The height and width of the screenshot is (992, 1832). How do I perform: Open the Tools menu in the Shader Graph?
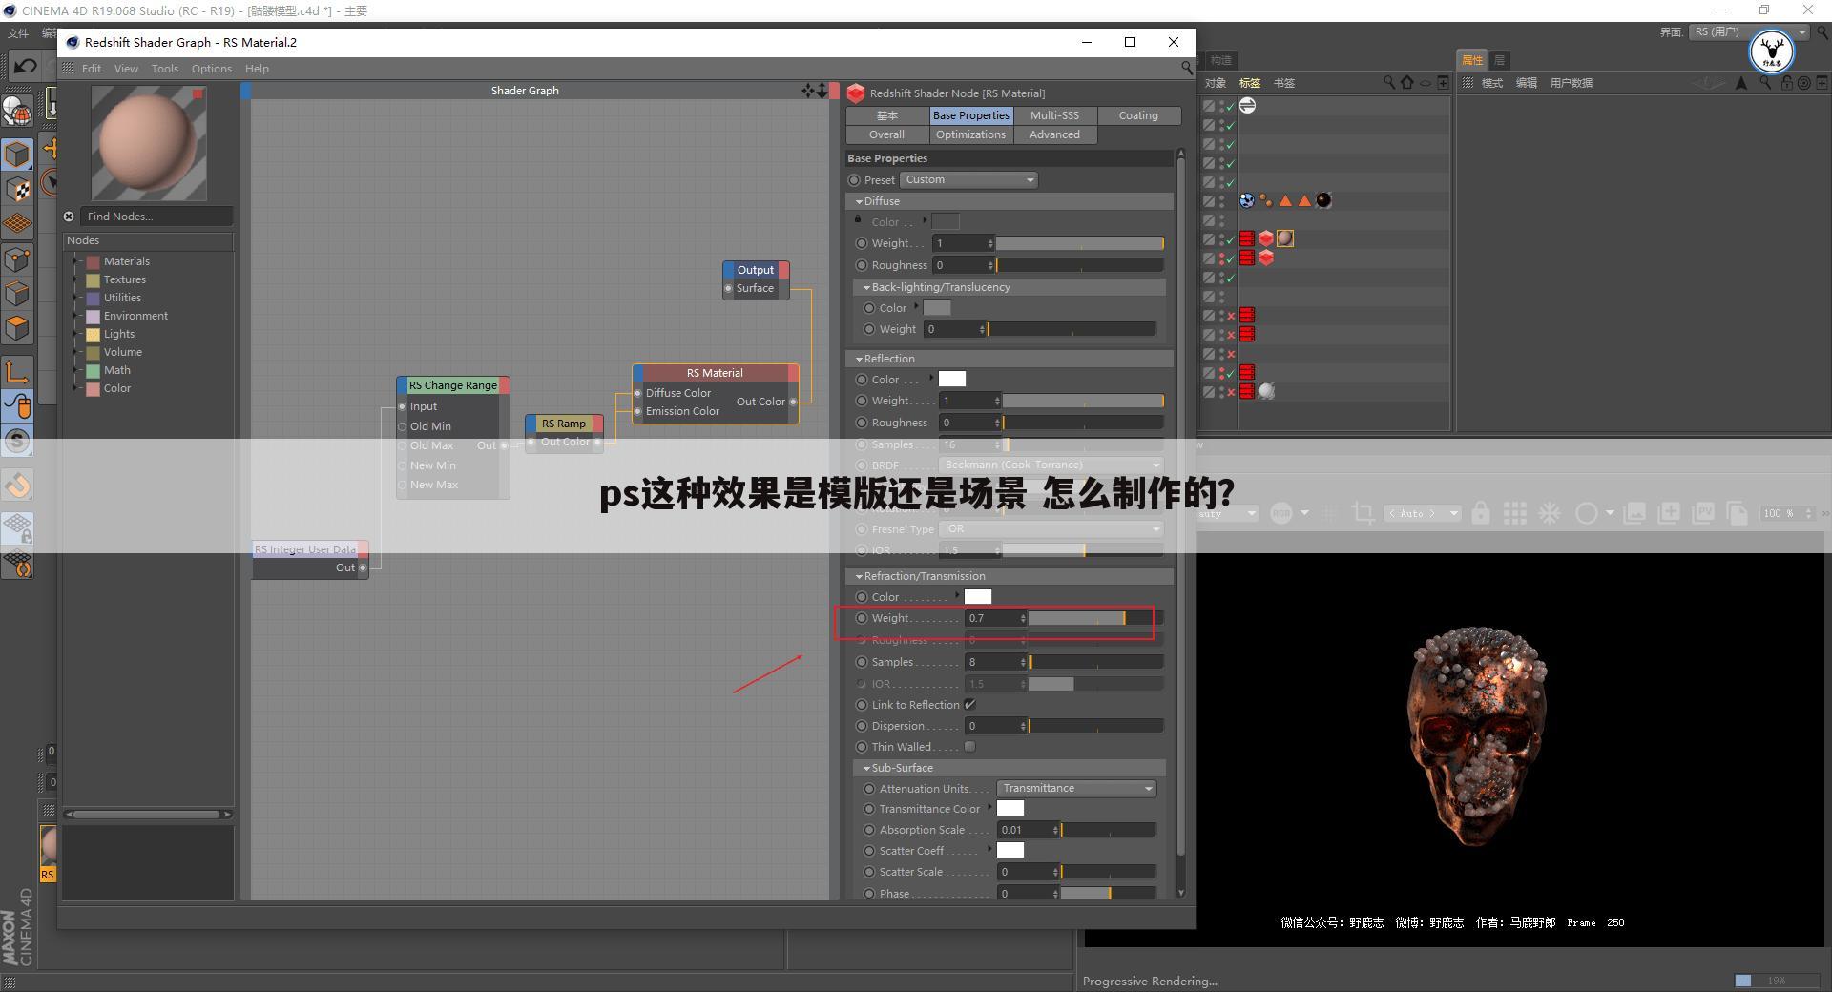[x=164, y=69]
